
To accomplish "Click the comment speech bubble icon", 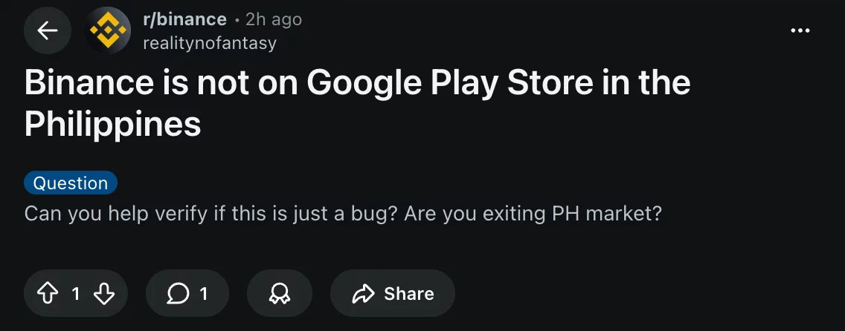I will pyautogui.click(x=178, y=294).
